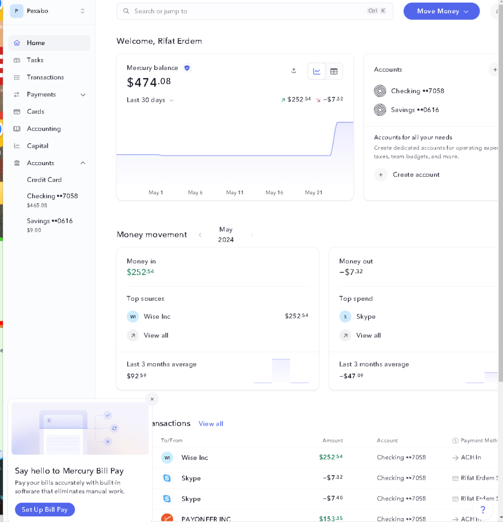Open Checking ••7058 in Accounts card

[x=417, y=91]
